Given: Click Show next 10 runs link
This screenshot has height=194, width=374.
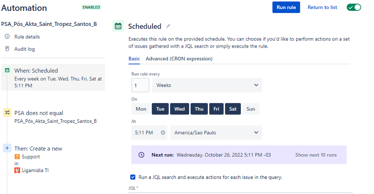Looking at the screenshot, I should click(316, 155).
